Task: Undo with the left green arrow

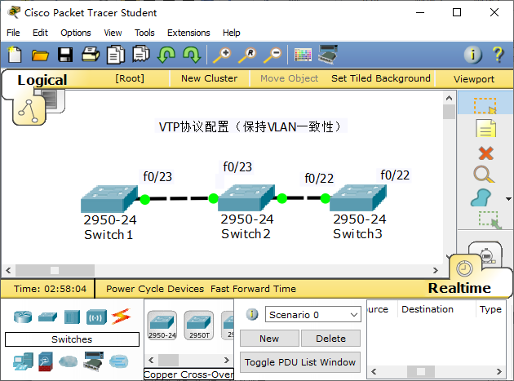Action: [166, 55]
